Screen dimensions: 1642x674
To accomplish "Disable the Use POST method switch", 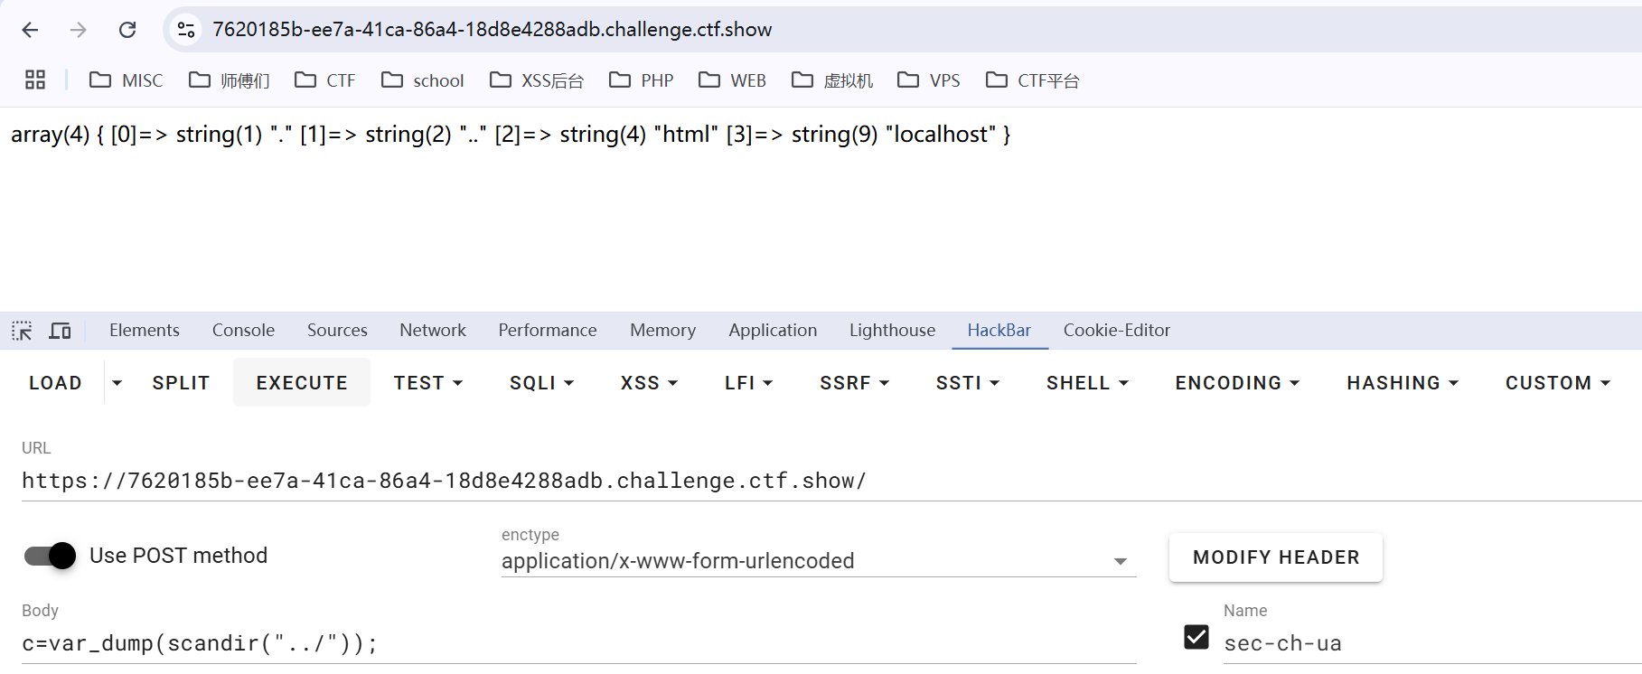I will pos(51,556).
